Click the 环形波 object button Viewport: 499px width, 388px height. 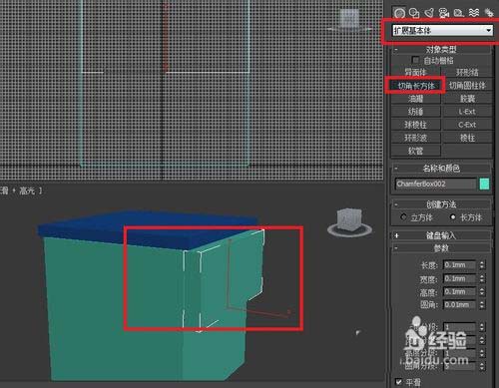(x=416, y=138)
